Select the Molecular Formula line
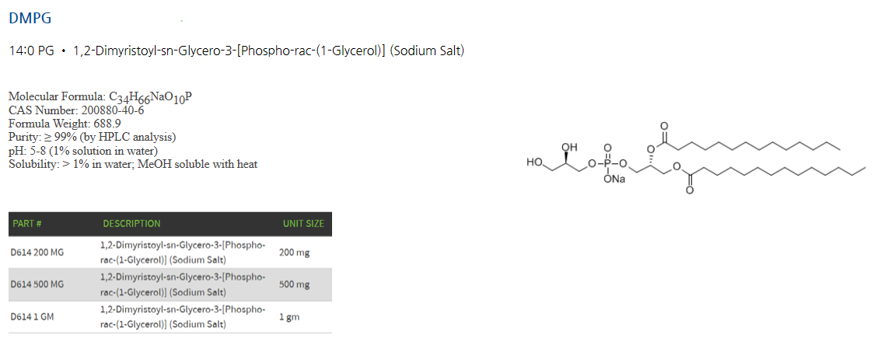878x342 pixels. pos(101,97)
